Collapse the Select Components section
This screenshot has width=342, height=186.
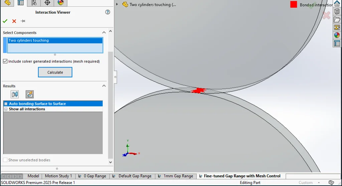[104, 32]
